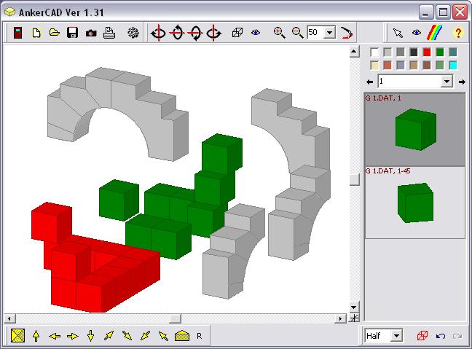
Task: Move block down with yellow down arrow
Action: (x=90, y=336)
